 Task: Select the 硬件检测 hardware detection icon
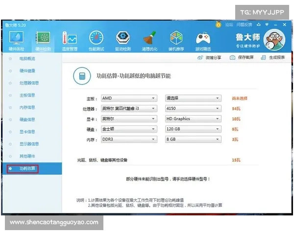click(x=43, y=41)
